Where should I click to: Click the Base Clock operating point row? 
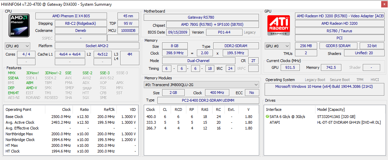click(71, 117)
